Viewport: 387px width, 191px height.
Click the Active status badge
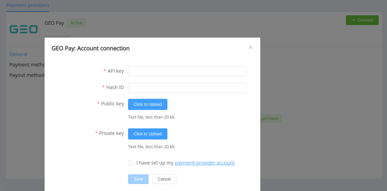click(76, 23)
